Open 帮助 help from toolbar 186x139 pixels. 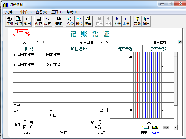tap(137, 21)
